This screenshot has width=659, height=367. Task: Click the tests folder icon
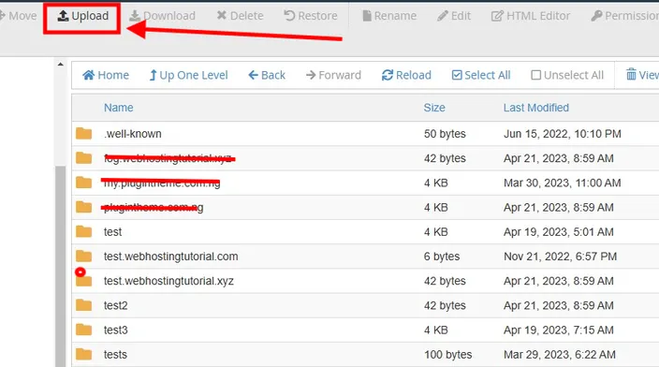83,355
